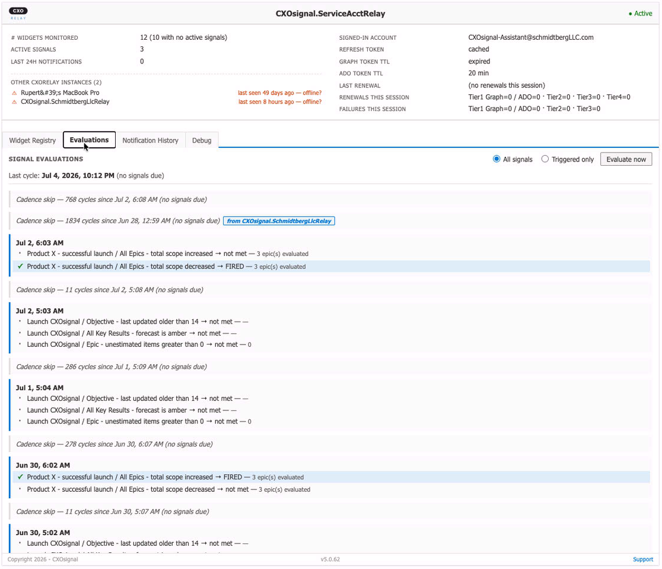Click the 'Jul 2, 5:03 AM' heading
The height and width of the screenshot is (569, 662).
(x=40, y=311)
